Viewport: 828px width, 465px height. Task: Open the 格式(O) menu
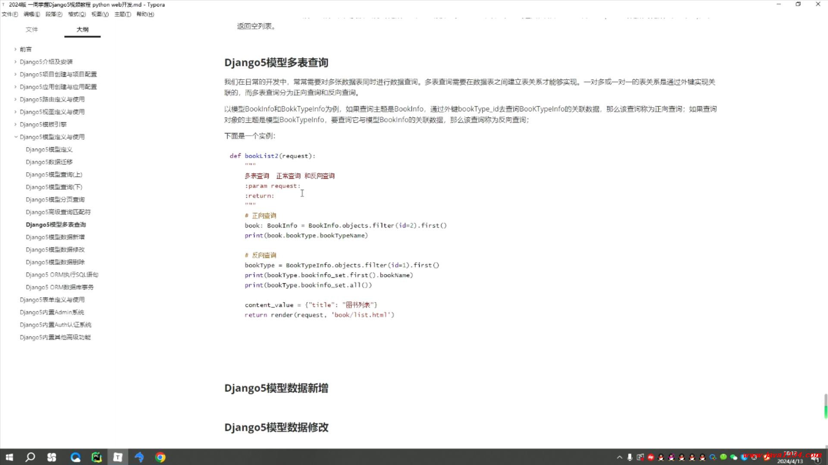77,14
